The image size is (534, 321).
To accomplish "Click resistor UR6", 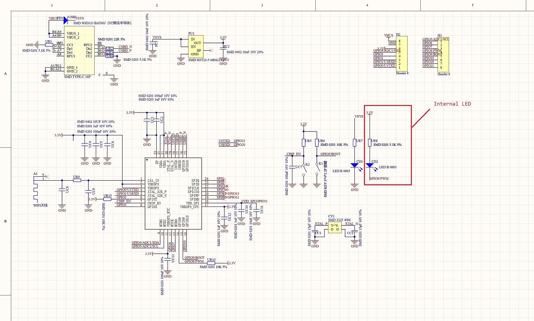I will click(x=317, y=143).
